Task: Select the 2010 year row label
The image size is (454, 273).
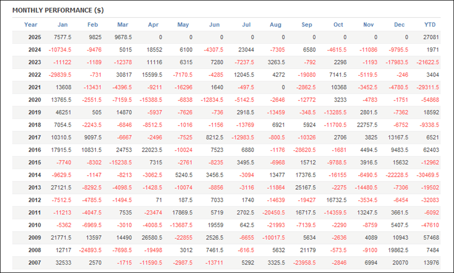Action: (x=35, y=225)
